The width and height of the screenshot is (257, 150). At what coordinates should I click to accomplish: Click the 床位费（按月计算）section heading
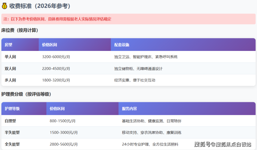coord(20,30)
